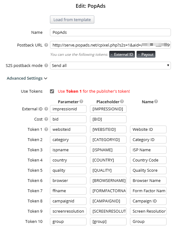Viewport: 179px width, 230px height.
Task: Edit Token 1 parameter websiteid
Action: (68, 129)
